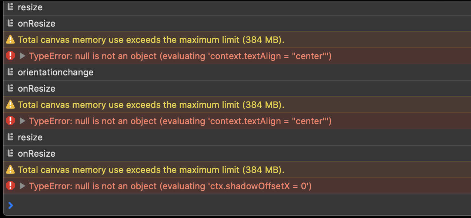The image size is (471, 218).
Task: Expand the second textAlign TypeError disclosure triangle
Action: coord(23,121)
